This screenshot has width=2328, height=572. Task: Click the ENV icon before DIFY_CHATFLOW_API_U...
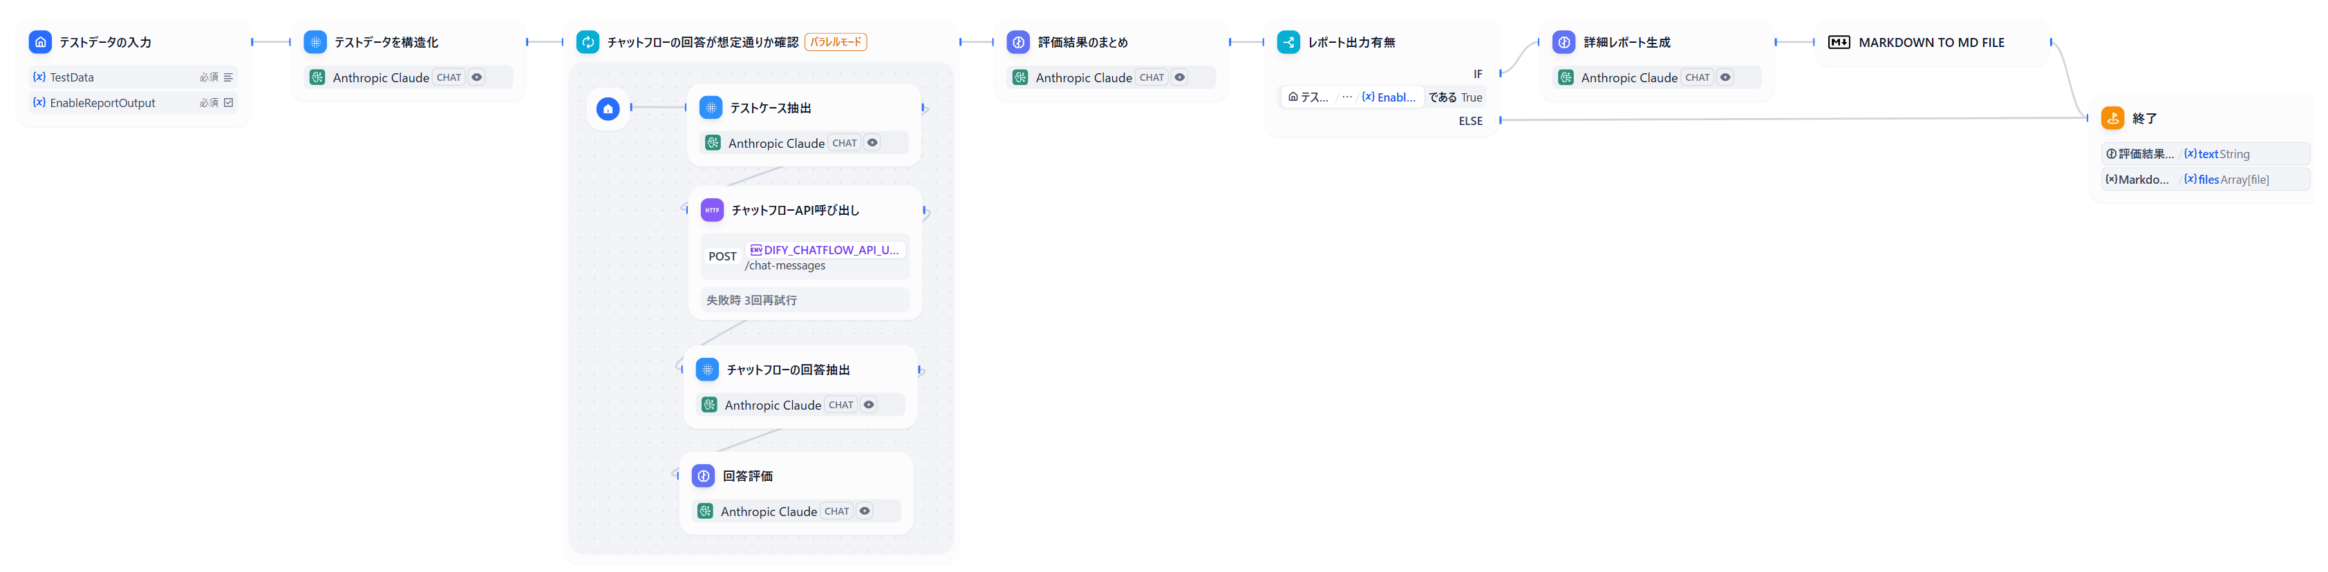coord(756,249)
